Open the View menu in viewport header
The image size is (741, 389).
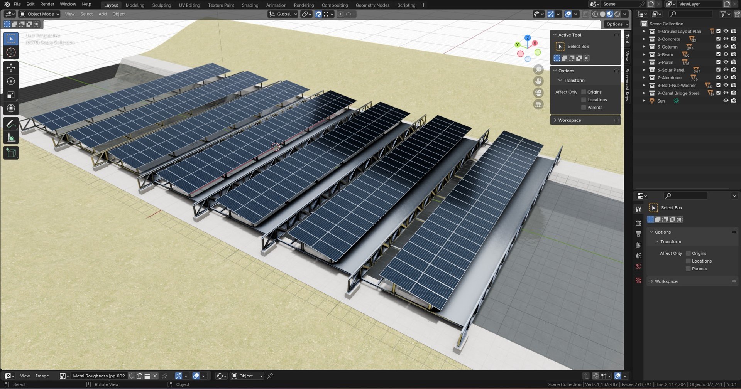pos(70,14)
